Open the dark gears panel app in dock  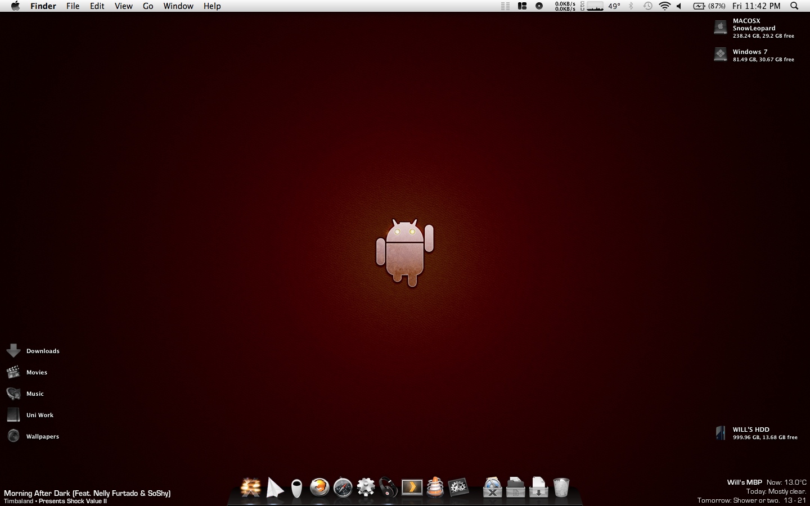458,487
